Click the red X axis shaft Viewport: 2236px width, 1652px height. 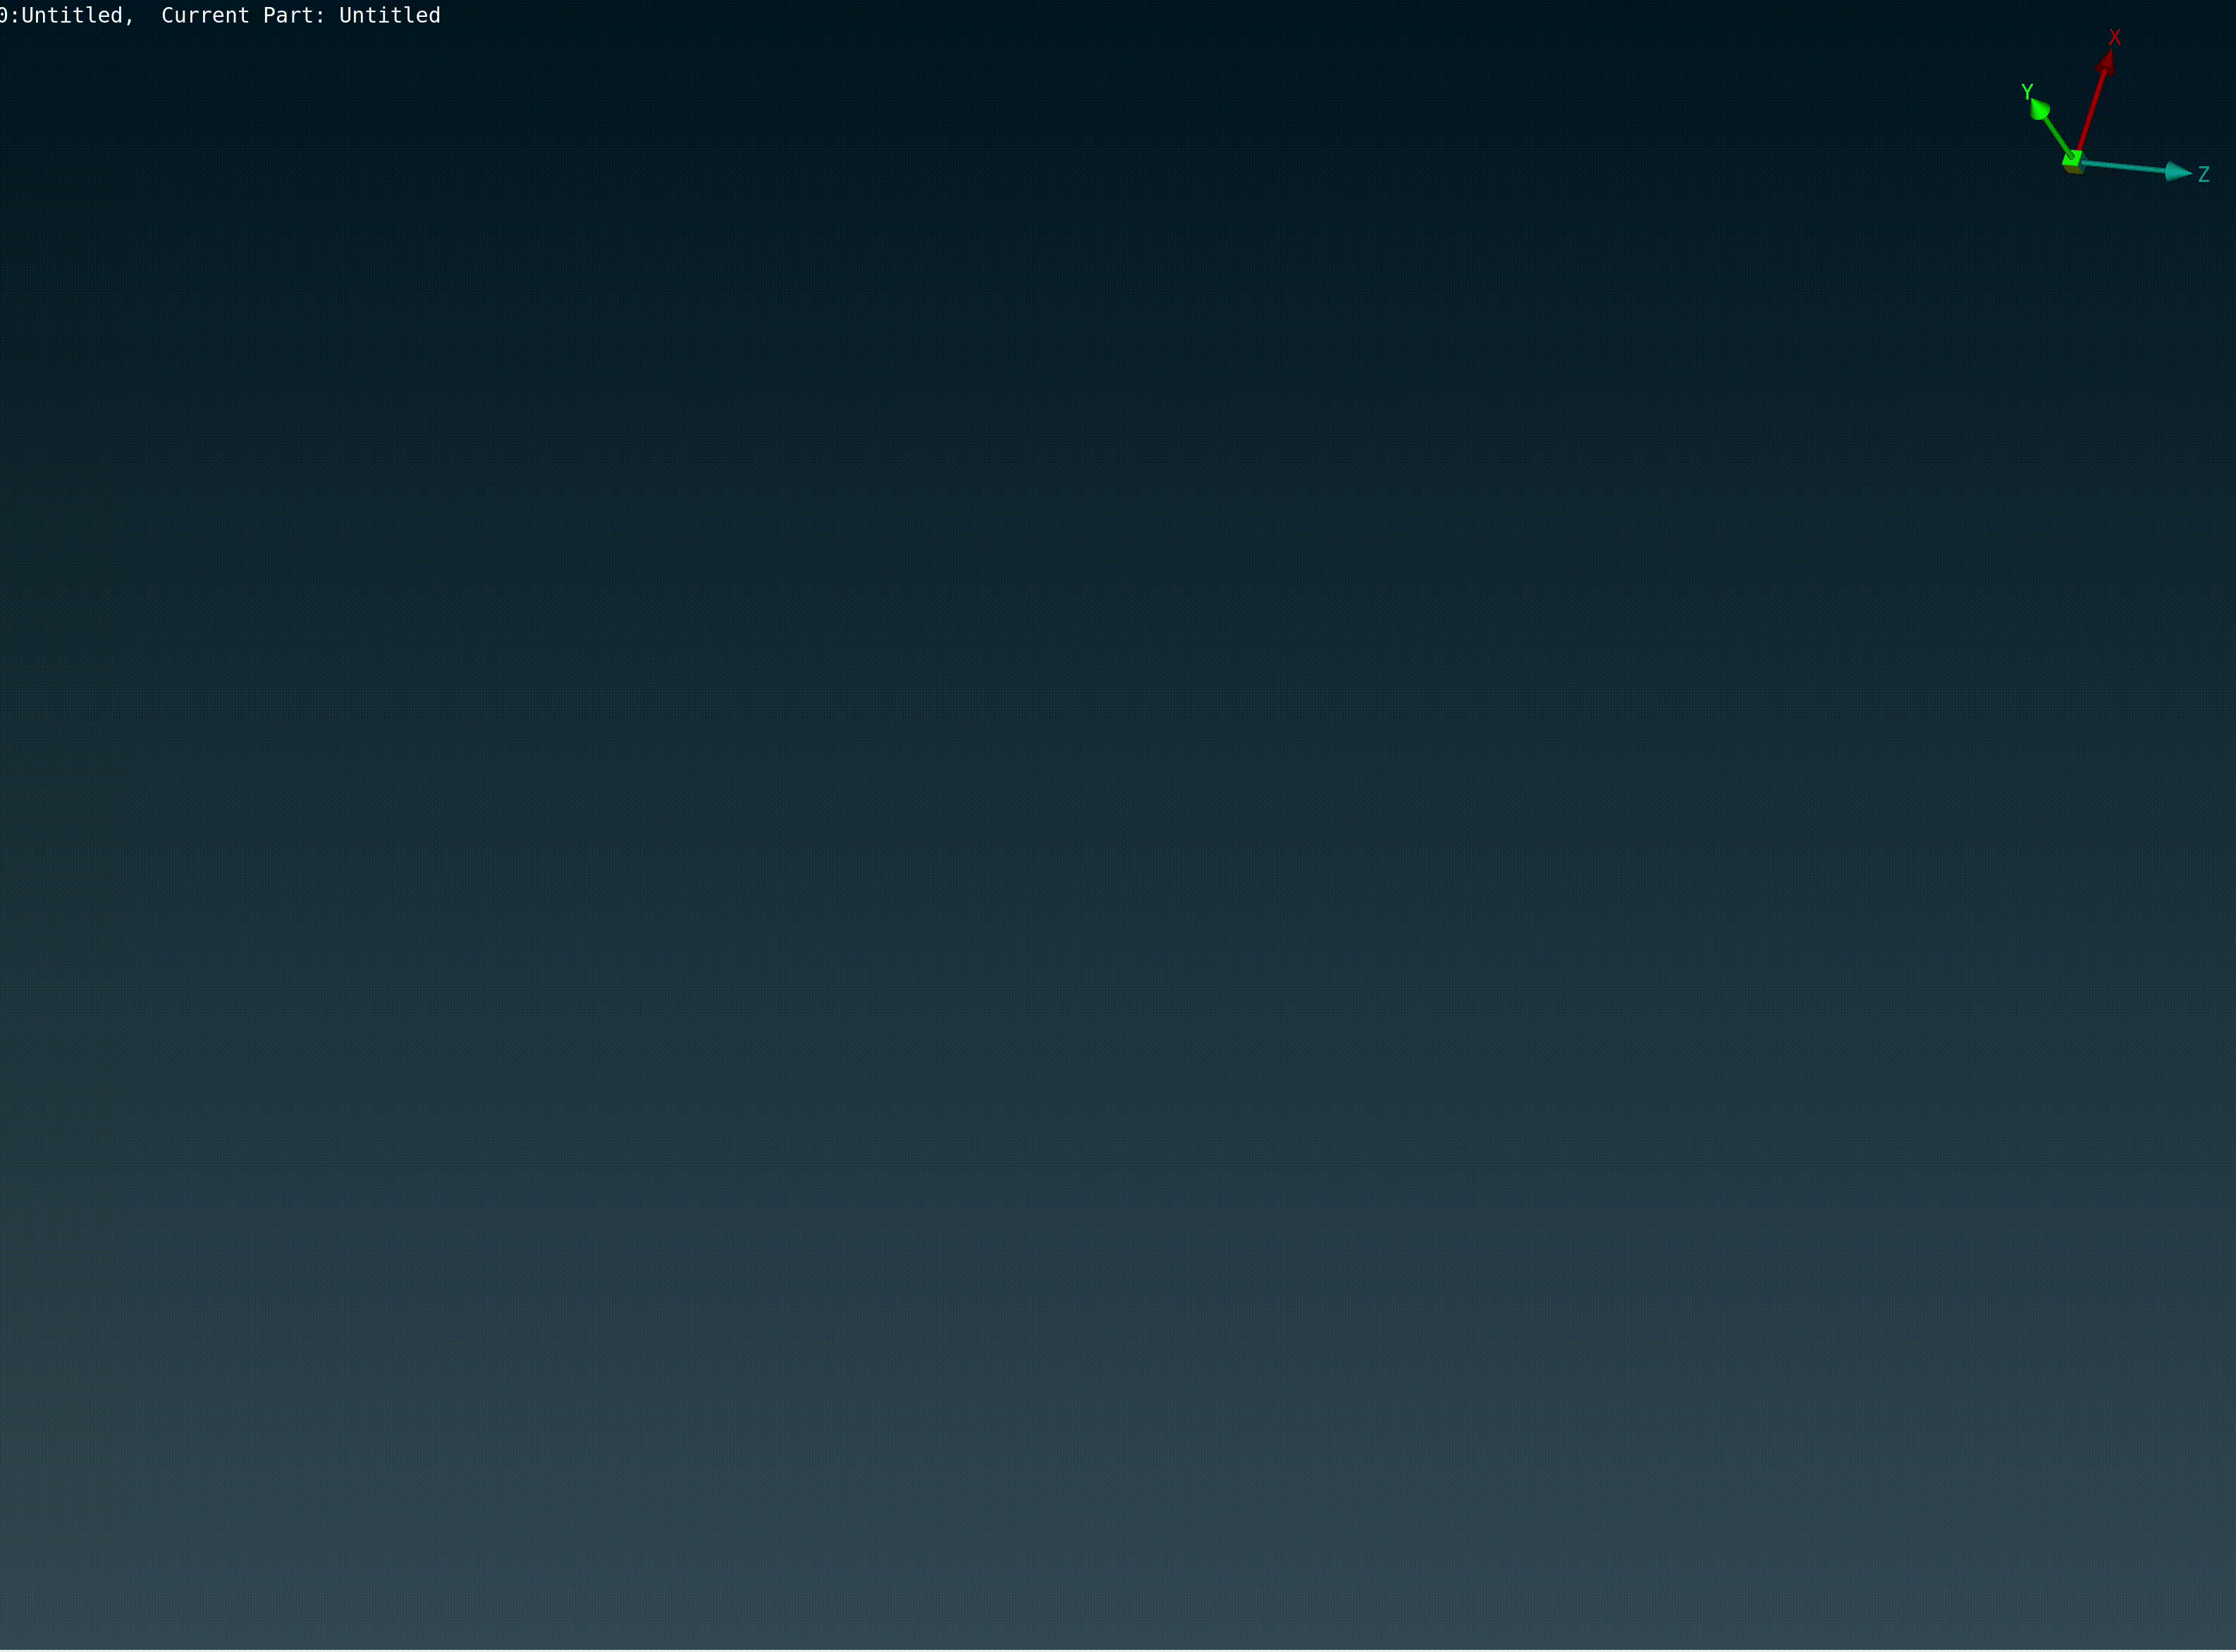2091,108
